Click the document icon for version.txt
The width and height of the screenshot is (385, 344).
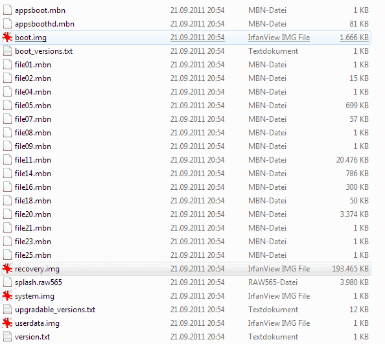7,337
